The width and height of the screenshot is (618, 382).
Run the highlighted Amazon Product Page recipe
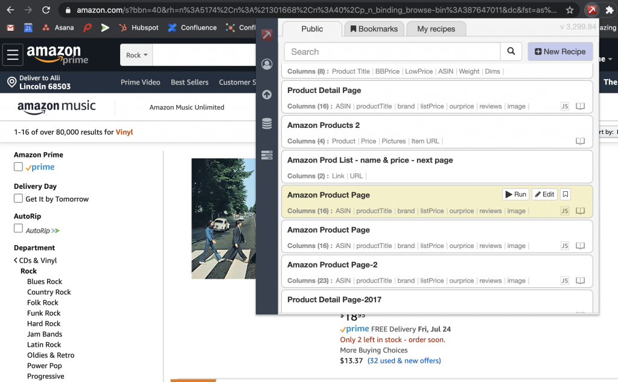coord(515,194)
